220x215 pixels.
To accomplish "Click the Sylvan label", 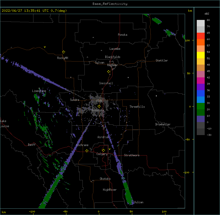I will click(x=100, y=63).
